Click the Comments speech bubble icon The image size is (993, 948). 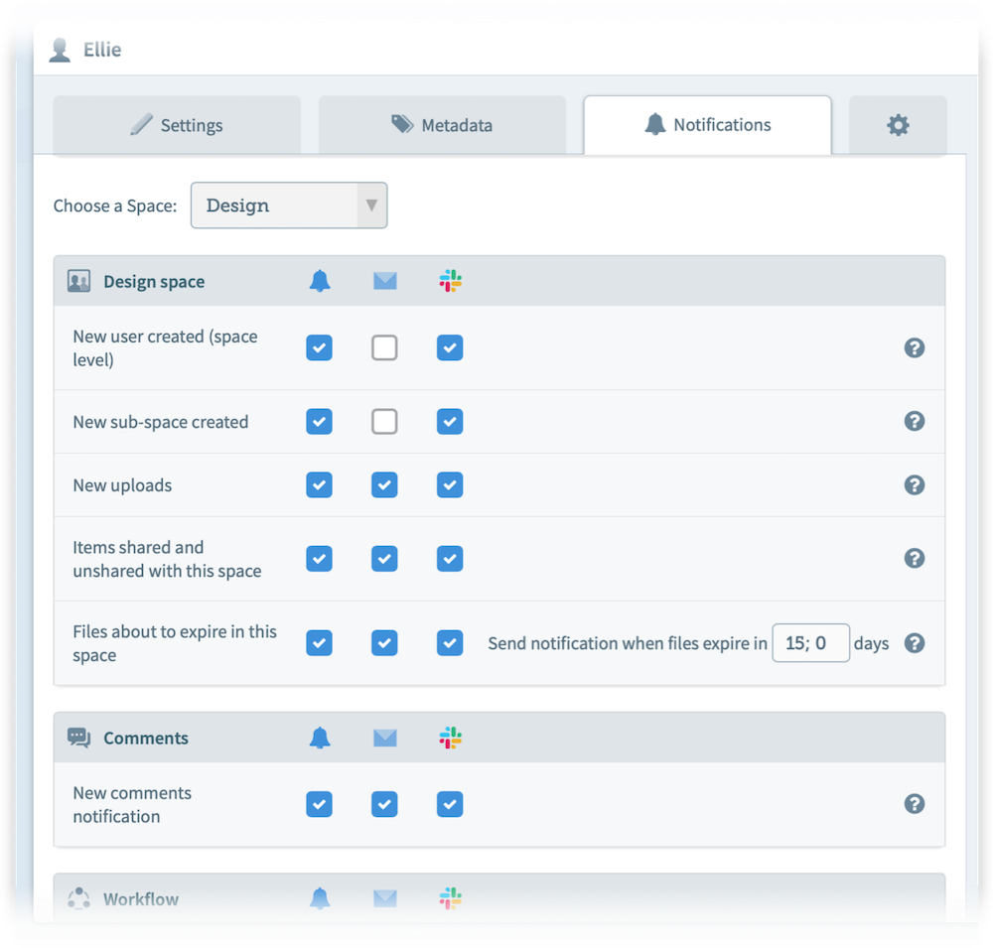pyautogui.click(x=79, y=738)
